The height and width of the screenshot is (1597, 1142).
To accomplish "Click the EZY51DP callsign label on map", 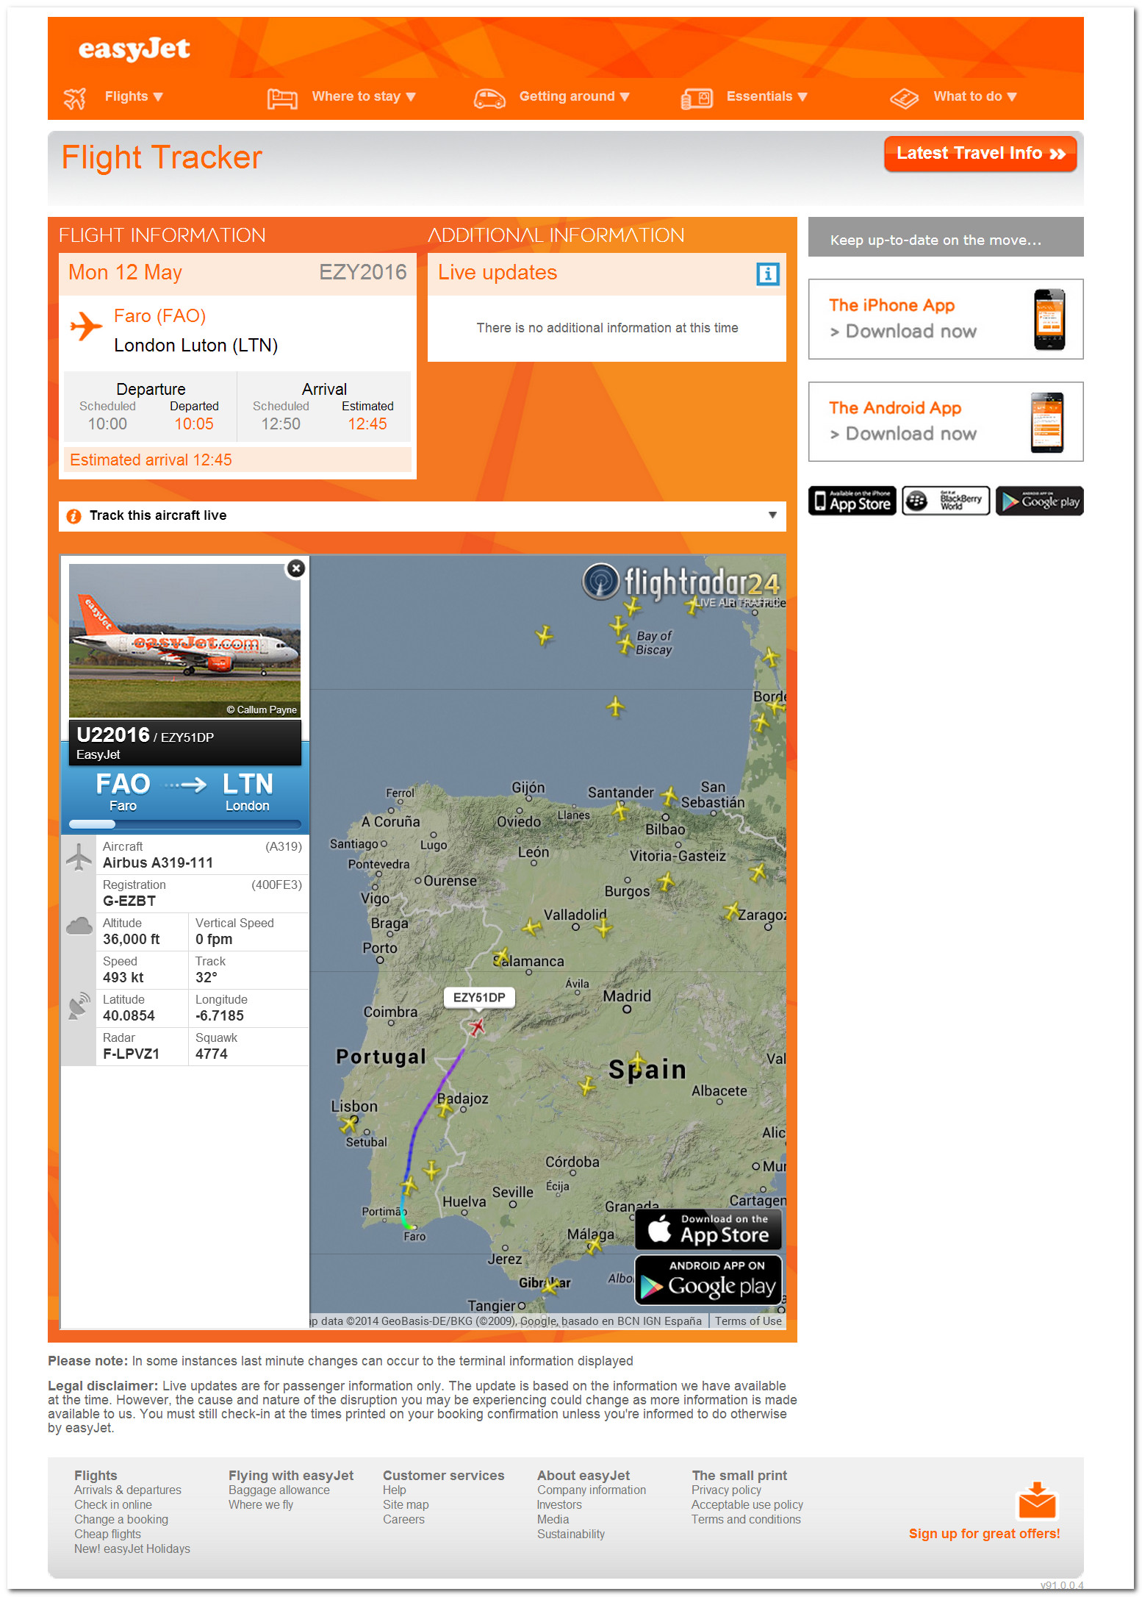I will tap(479, 998).
